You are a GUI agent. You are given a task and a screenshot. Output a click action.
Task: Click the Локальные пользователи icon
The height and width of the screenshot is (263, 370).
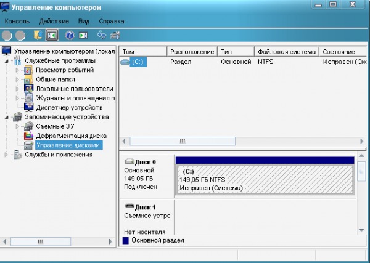tap(28, 89)
